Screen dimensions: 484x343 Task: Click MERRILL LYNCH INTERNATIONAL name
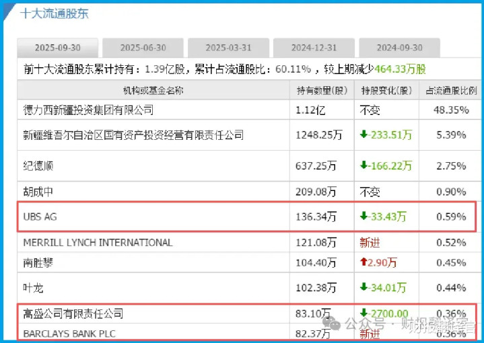[x=98, y=243]
